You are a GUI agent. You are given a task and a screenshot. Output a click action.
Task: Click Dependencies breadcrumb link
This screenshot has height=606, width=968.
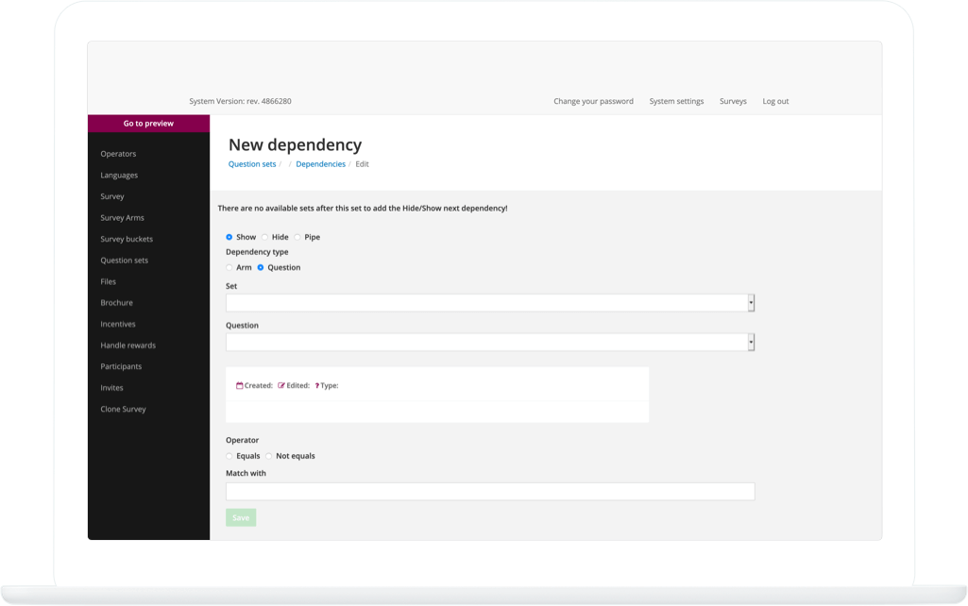320,164
